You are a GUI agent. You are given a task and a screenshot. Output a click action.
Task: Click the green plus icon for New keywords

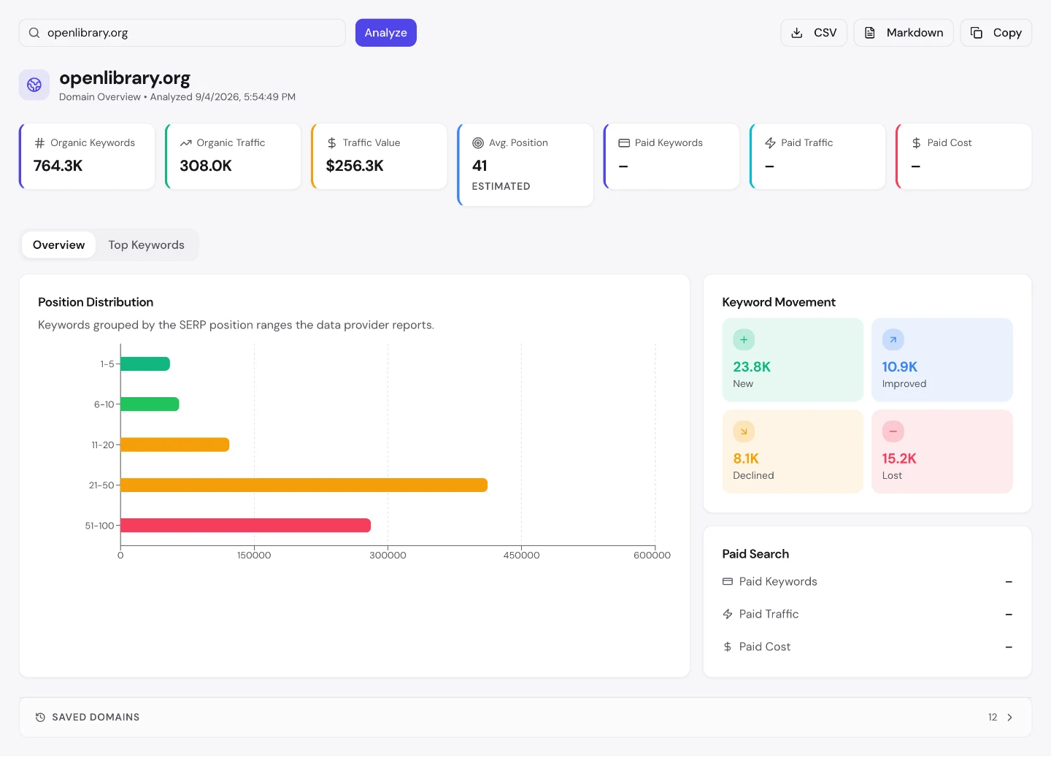click(x=744, y=339)
